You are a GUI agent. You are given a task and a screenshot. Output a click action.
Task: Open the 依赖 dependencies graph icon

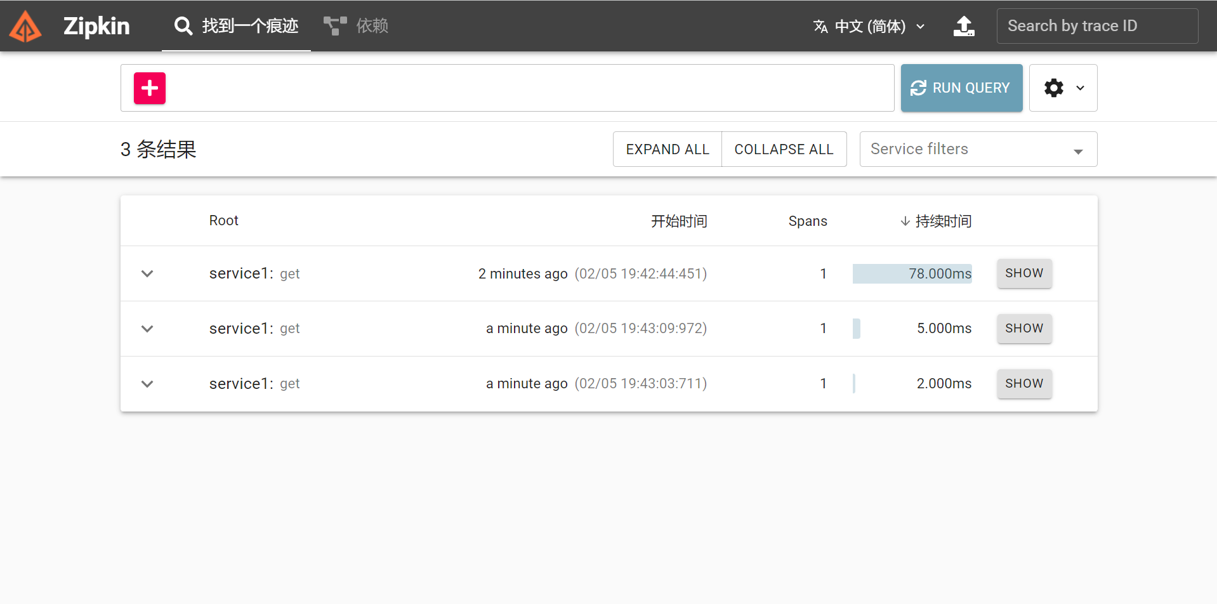click(334, 25)
